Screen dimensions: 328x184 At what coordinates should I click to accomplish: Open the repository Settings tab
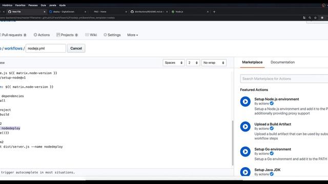tap(112, 35)
